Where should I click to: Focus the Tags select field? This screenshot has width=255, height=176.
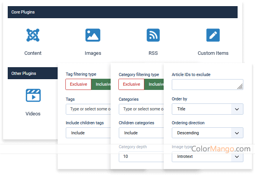tap(88, 109)
